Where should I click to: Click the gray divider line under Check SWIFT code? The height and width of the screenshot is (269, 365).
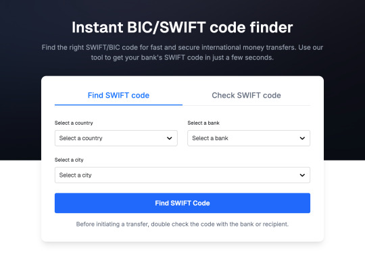[x=246, y=105]
